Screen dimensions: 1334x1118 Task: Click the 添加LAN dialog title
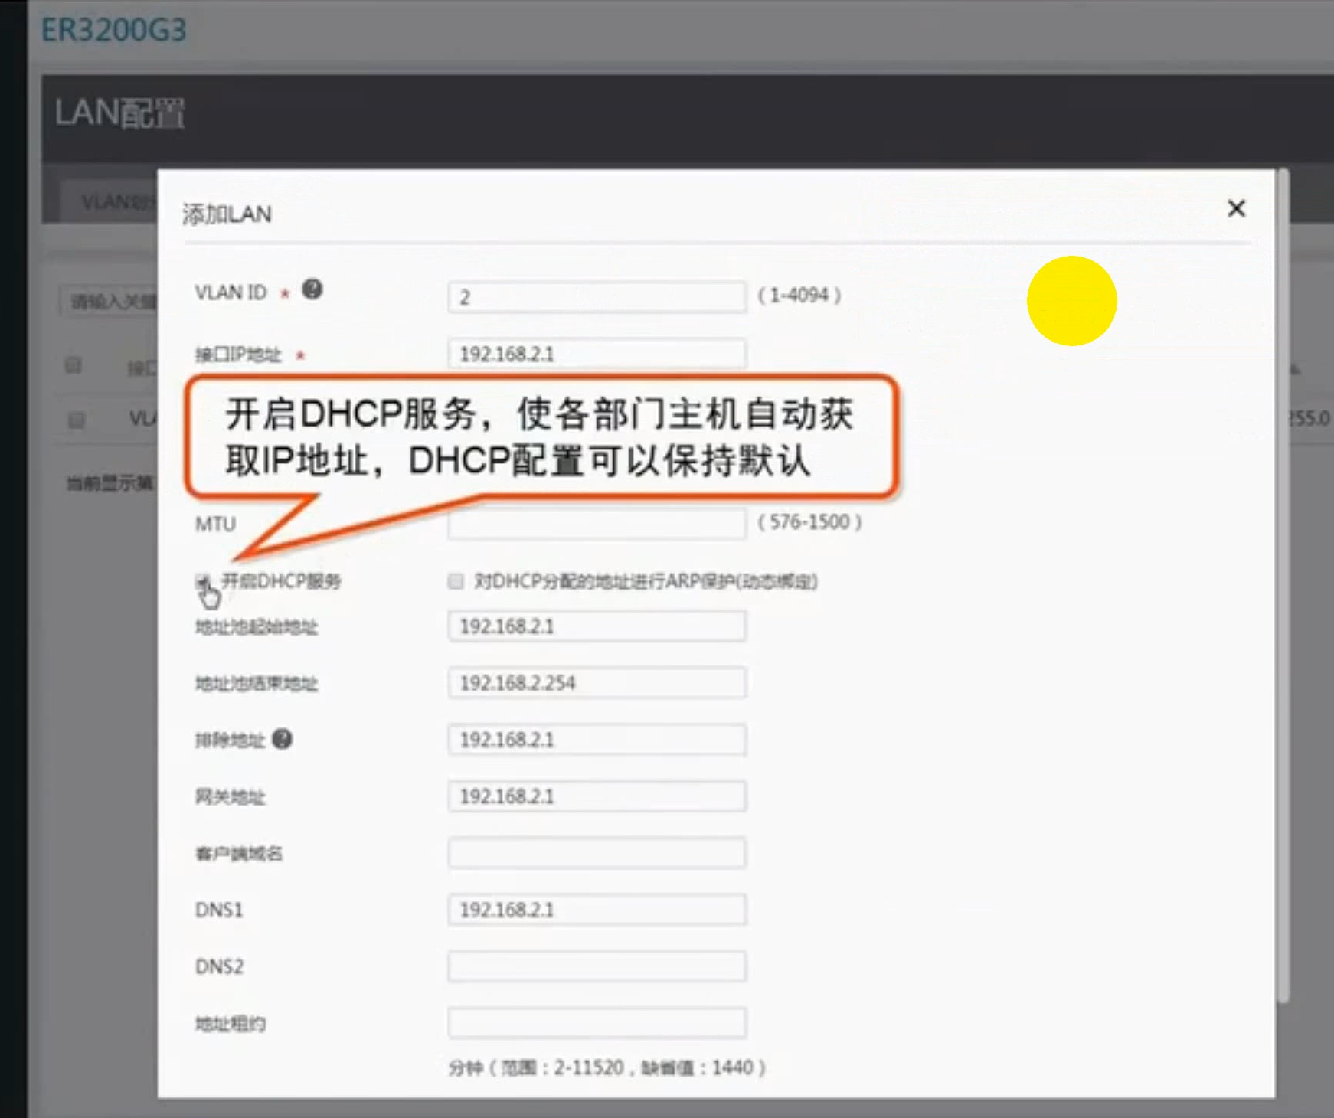coord(227,214)
